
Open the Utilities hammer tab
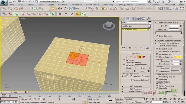point(149,18)
